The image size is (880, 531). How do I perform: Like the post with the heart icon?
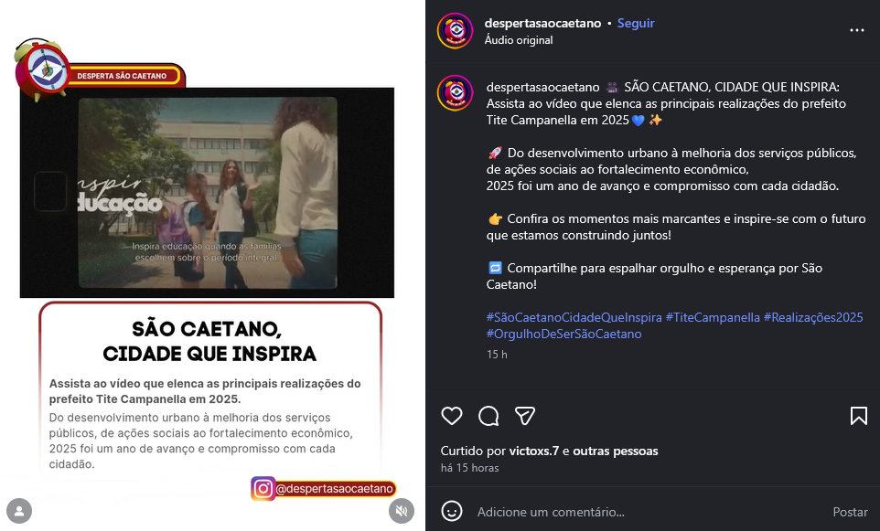(452, 416)
